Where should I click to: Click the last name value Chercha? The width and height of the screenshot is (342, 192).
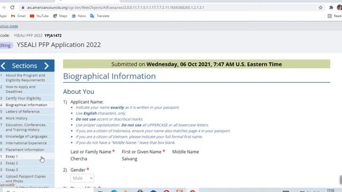[79, 159]
